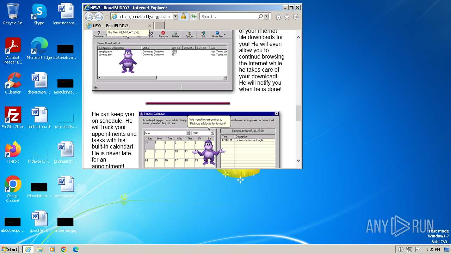Click the vertical scrollbar thumb

[298, 113]
